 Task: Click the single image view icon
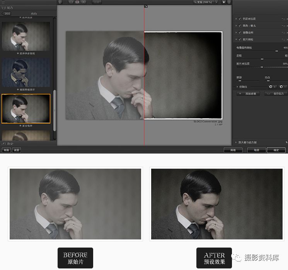[x=71, y=2]
